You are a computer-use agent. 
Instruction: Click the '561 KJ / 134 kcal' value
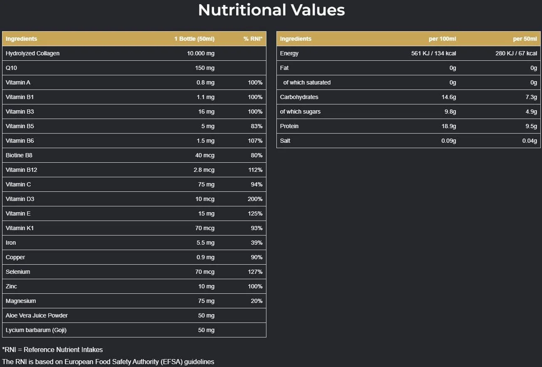click(434, 53)
